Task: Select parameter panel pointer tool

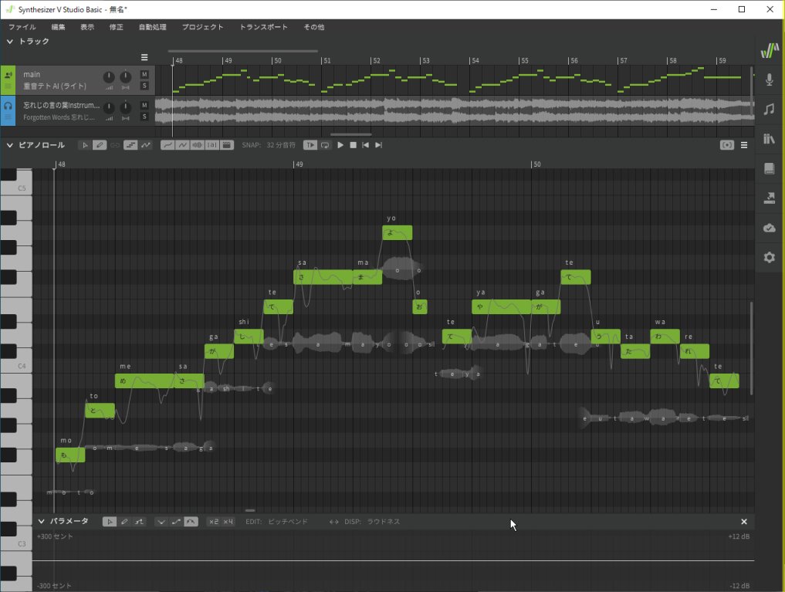Action: tap(109, 522)
